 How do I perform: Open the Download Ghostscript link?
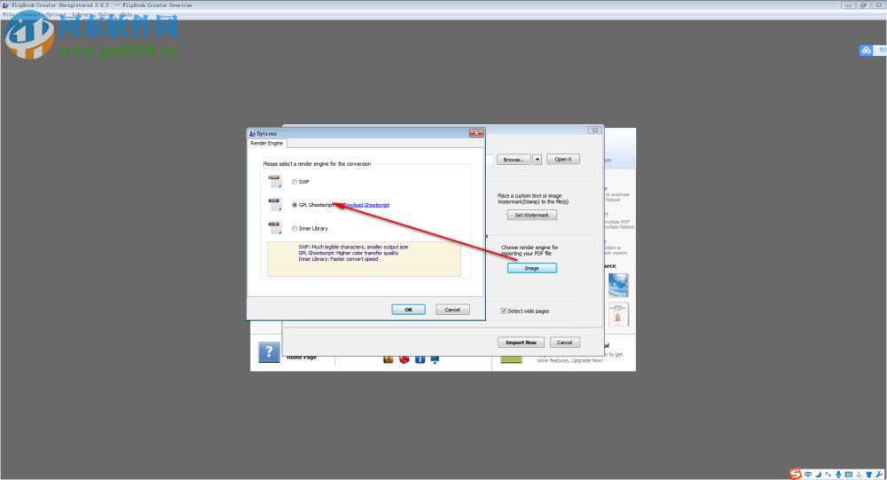[x=366, y=205]
